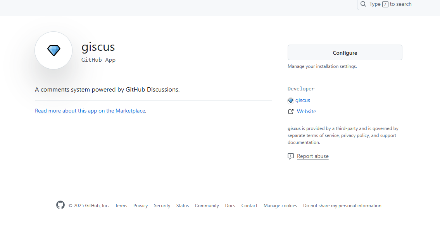Open the developer Website link
Viewport: 440px width, 246px height.
pyautogui.click(x=306, y=112)
